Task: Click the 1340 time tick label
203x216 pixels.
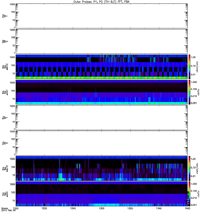Action: (159, 208)
